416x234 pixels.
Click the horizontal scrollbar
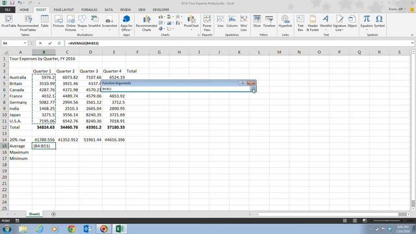click(332, 214)
